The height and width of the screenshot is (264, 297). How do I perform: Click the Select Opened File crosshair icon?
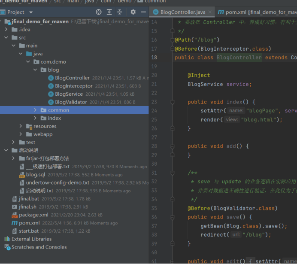pos(99,12)
